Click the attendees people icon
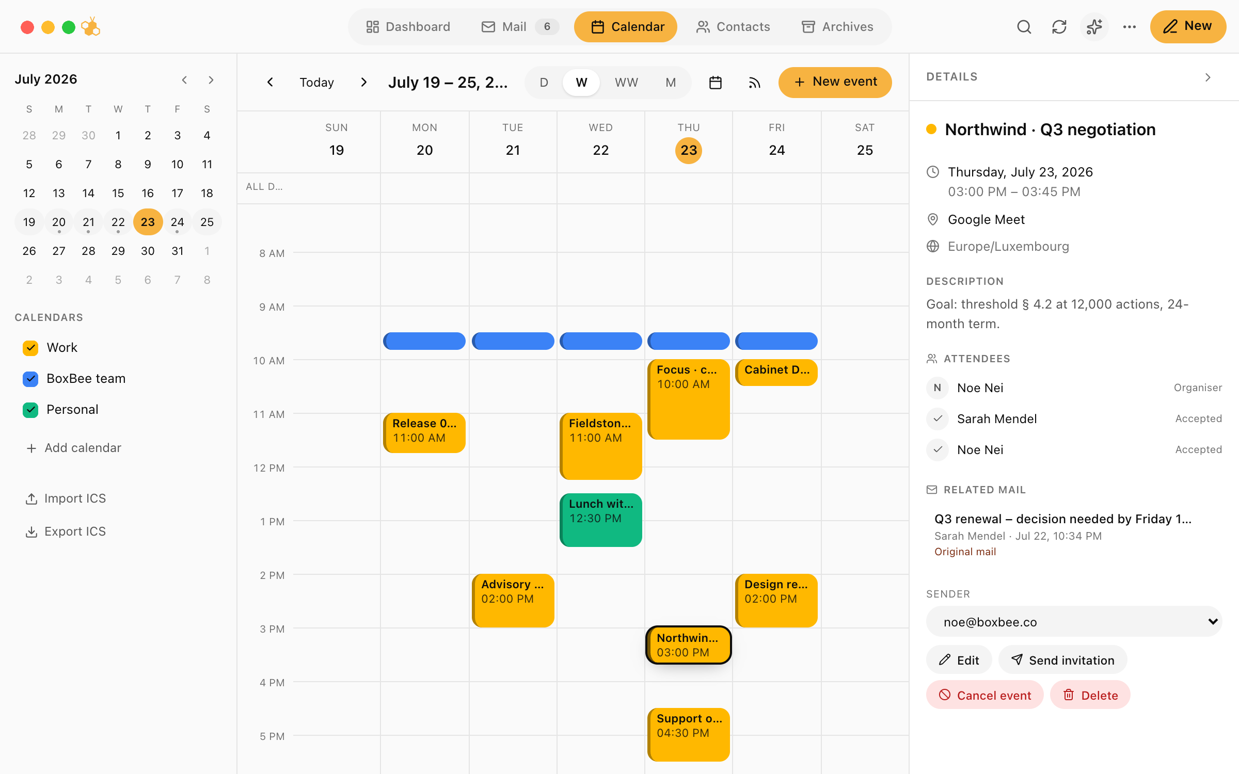Image resolution: width=1239 pixels, height=774 pixels. click(x=932, y=359)
